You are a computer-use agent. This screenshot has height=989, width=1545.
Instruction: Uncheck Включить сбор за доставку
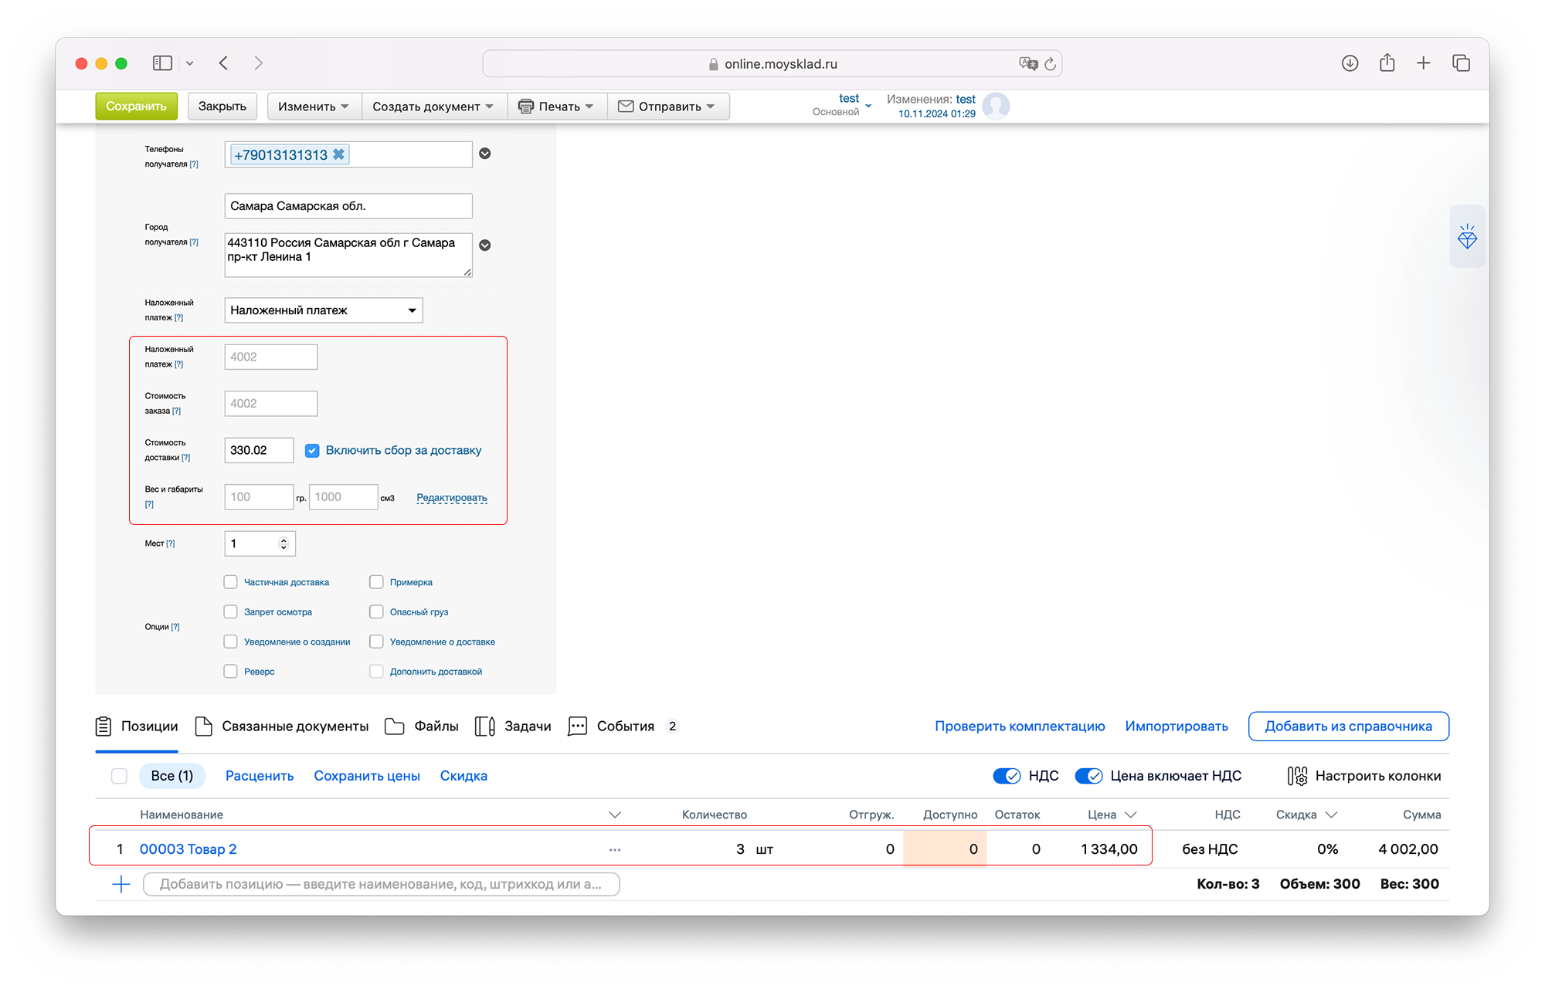(x=312, y=450)
